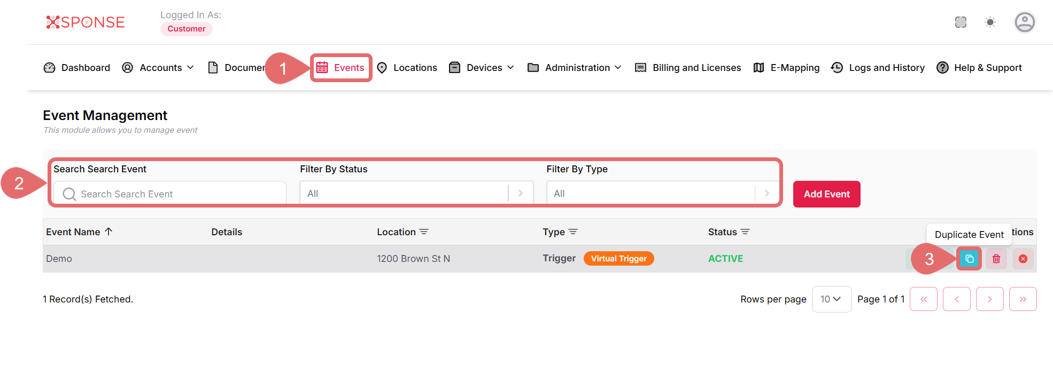Go to the next page of results

tap(989, 299)
